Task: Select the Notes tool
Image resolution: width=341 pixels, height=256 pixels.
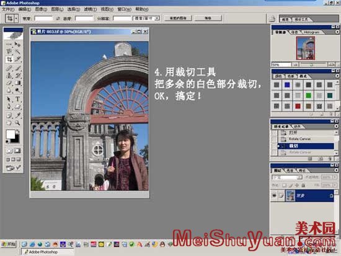Action: pyautogui.click(x=9, y=115)
